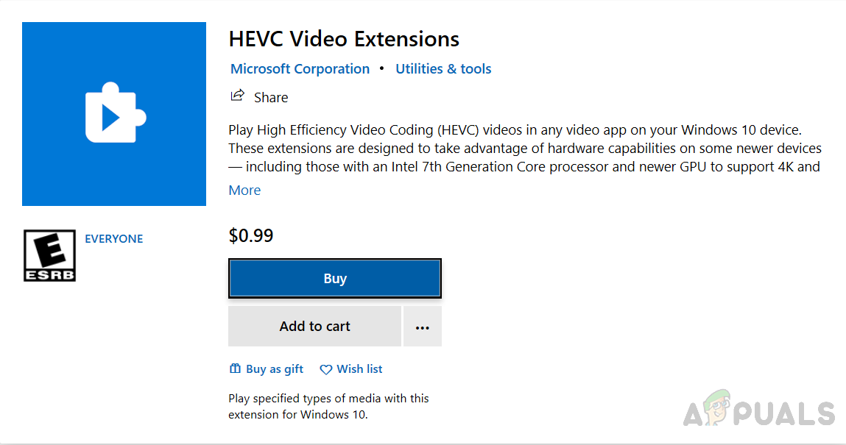
Task: Expand the description with More
Action: [244, 191]
